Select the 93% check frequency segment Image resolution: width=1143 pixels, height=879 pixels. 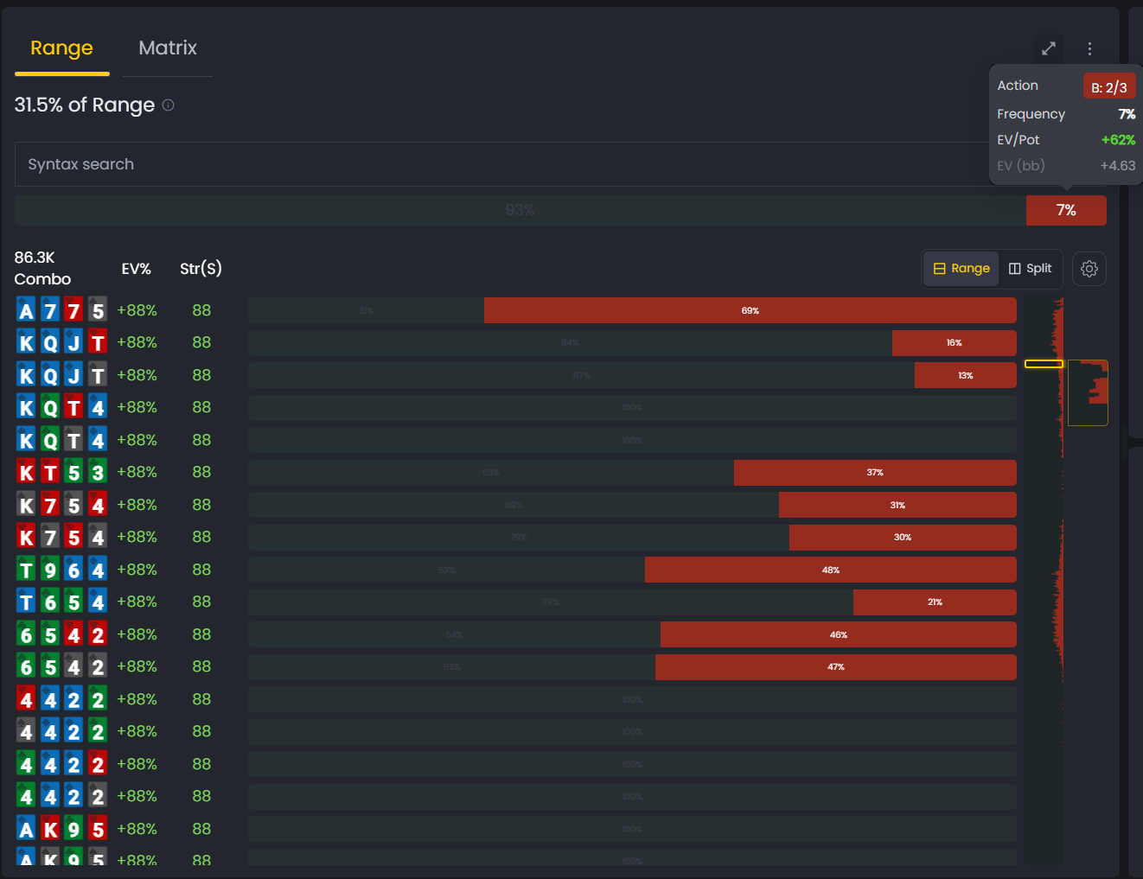(519, 210)
